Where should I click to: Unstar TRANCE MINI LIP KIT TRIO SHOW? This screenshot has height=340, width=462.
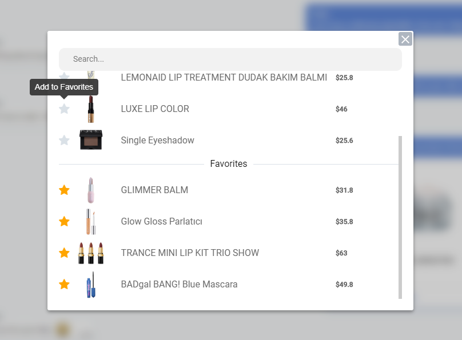[x=64, y=253]
